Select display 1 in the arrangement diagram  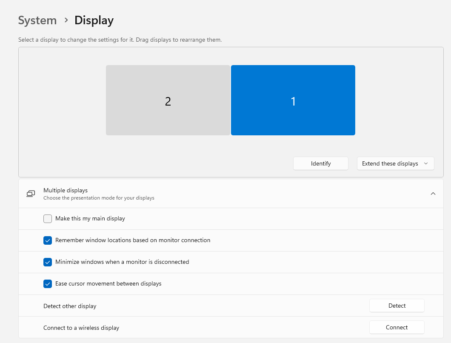click(x=293, y=100)
